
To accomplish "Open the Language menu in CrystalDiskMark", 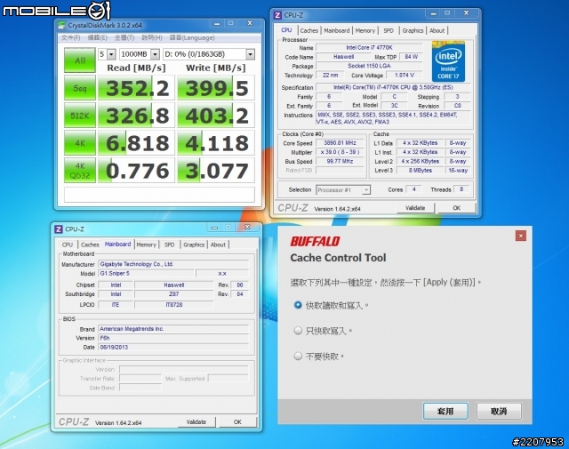I will [192, 37].
